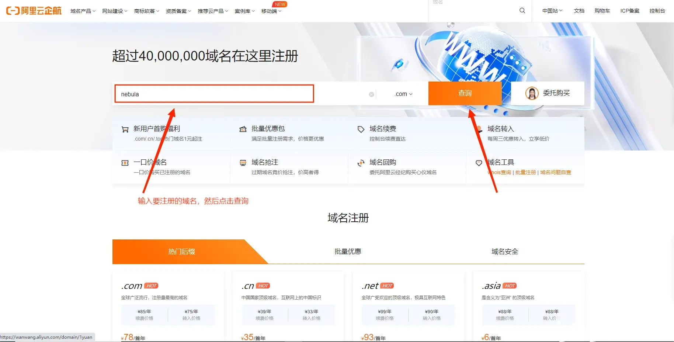Expand the 移动端 menu
This screenshot has height=342, width=674.
pos(271,11)
